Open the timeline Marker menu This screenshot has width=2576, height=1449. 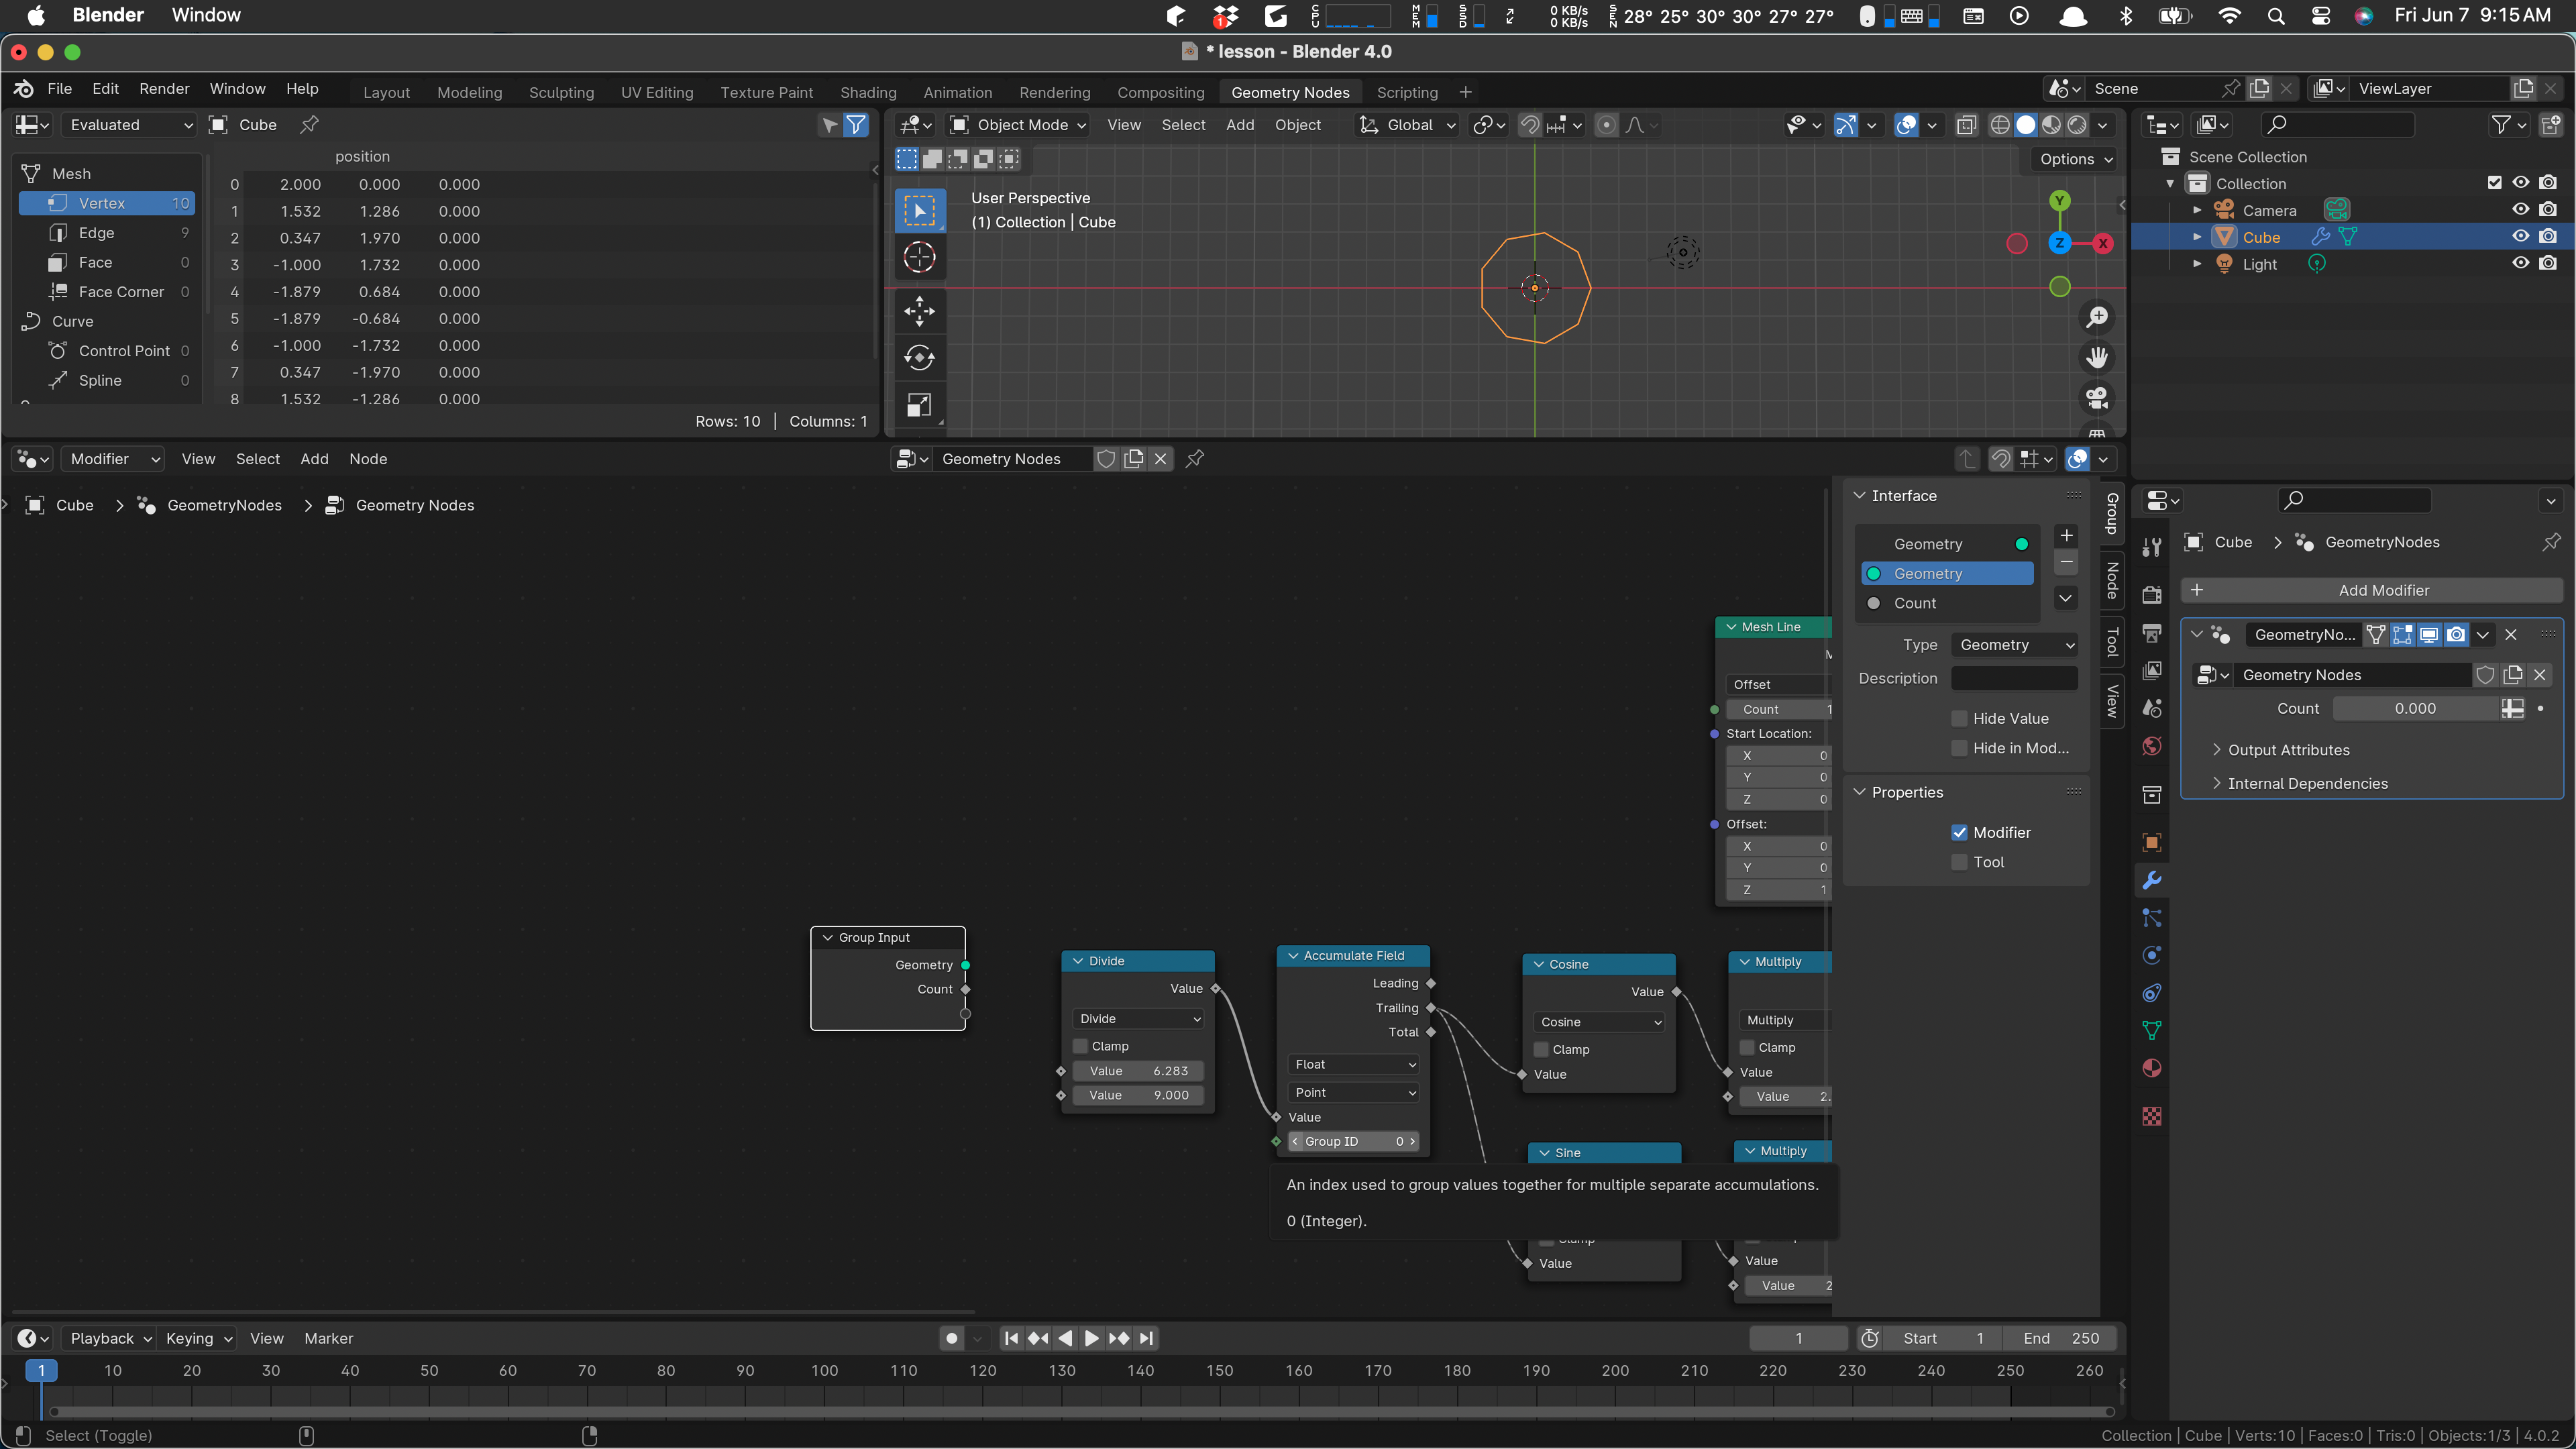(328, 1339)
